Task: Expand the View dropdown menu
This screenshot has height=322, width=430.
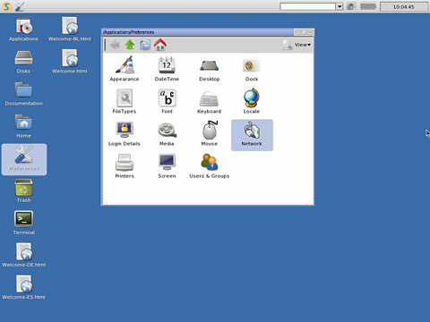Action: pos(303,45)
